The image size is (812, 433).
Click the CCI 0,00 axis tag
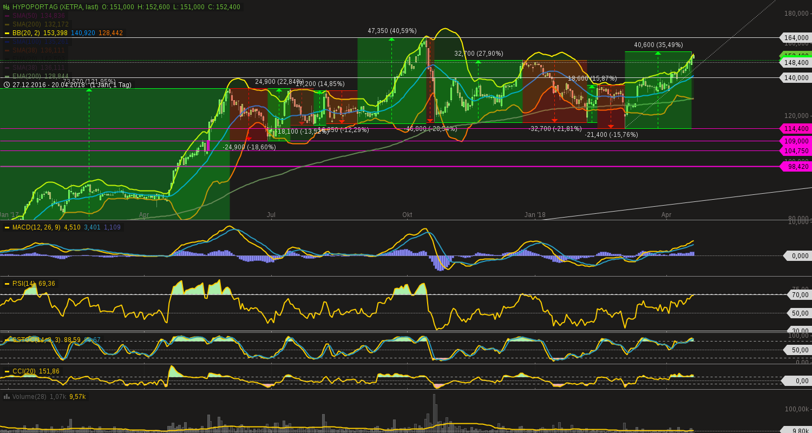click(x=797, y=381)
